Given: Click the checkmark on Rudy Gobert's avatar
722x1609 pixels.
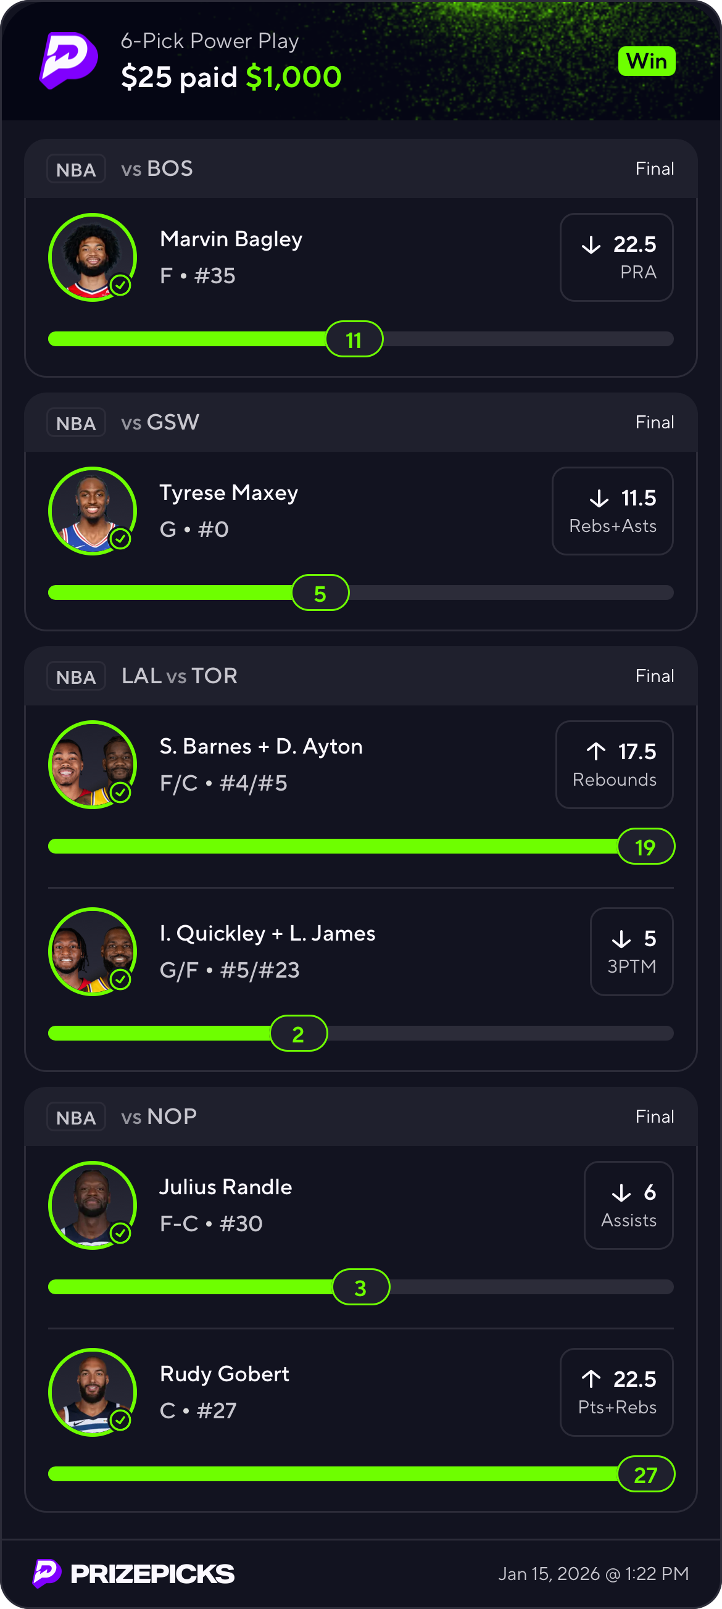Looking at the screenshot, I should coord(120,1420).
